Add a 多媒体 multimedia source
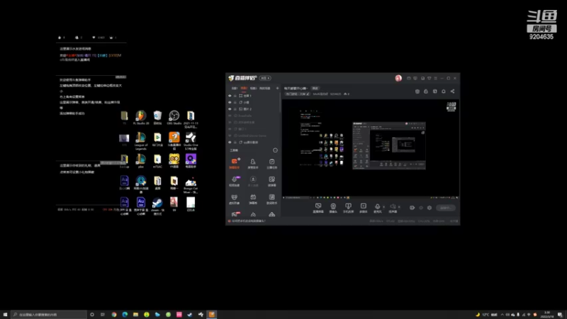The height and width of the screenshot is (319, 567). (363, 208)
